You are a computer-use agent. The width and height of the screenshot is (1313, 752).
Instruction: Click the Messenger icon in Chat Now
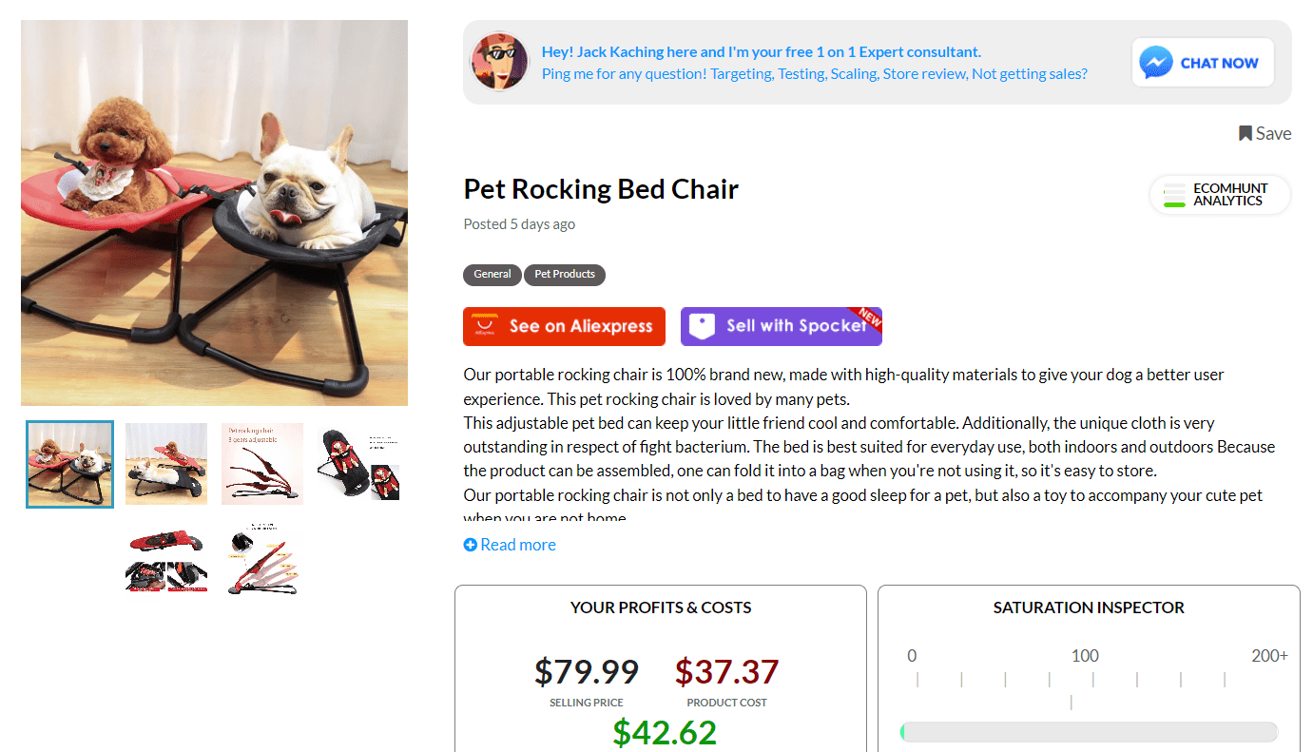pyautogui.click(x=1156, y=63)
